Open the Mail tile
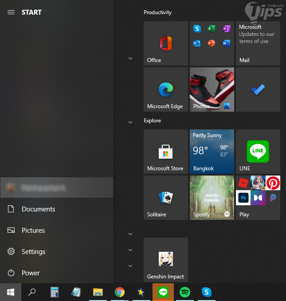 point(258,43)
